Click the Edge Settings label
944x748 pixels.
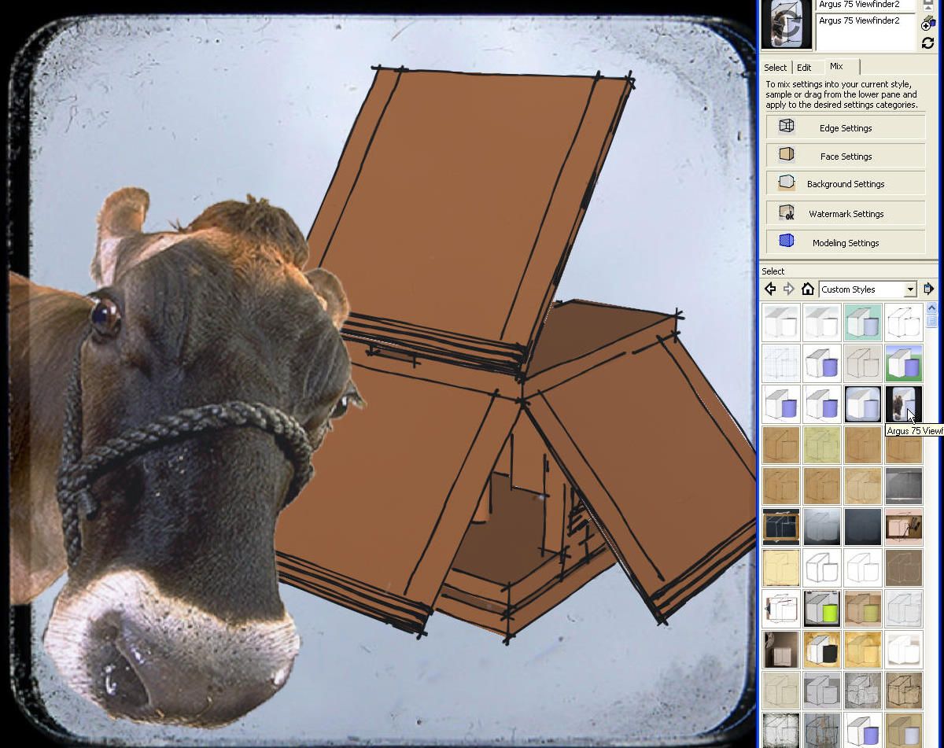[846, 128]
